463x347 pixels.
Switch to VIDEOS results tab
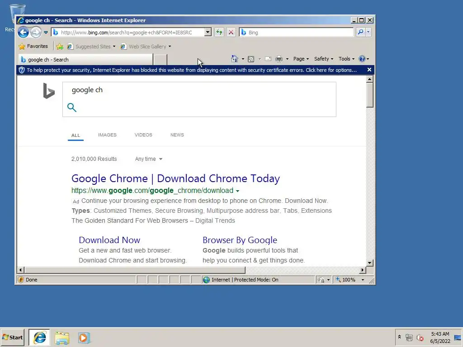(143, 135)
